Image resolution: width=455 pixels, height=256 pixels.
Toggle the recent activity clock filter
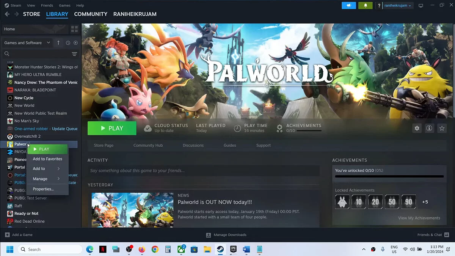point(68,43)
